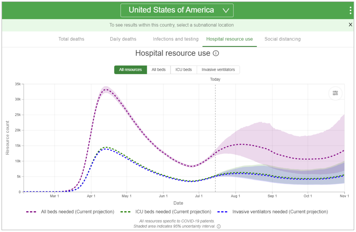View the Social distancing tab

click(x=282, y=39)
